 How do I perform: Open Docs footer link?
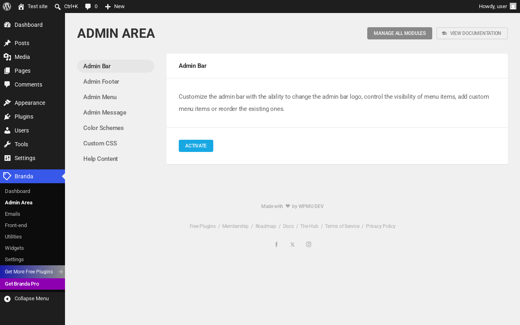[x=288, y=226]
